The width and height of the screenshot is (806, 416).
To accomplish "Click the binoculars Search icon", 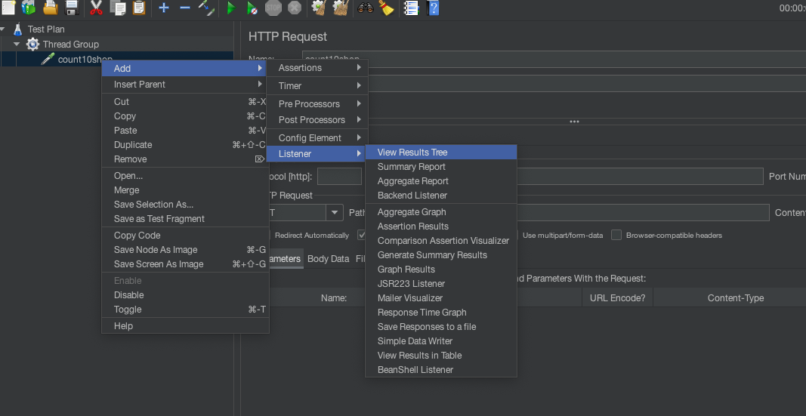I will tap(365, 8).
